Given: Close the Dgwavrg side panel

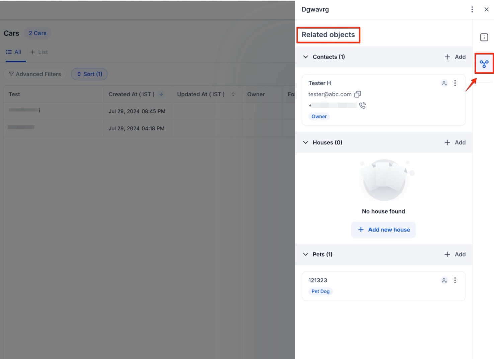Looking at the screenshot, I should [x=486, y=9].
